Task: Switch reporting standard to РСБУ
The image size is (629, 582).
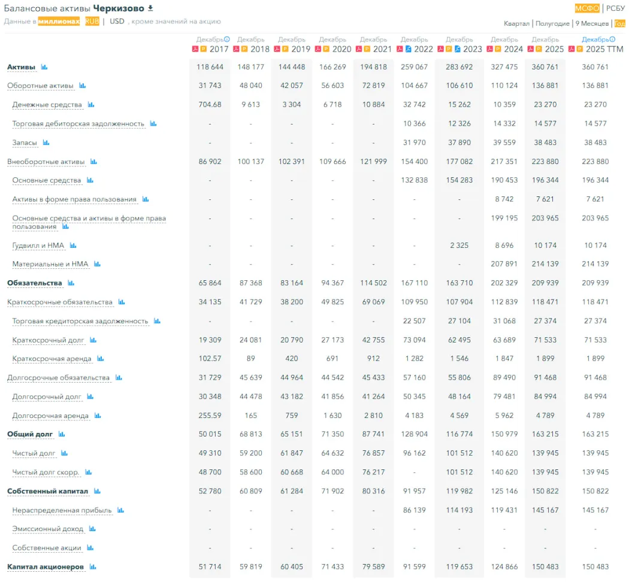Action: 615,8
